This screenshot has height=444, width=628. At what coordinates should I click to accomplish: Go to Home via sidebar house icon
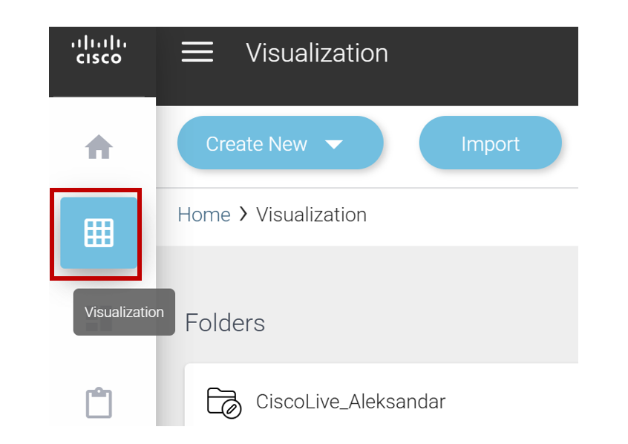pos(99,147)
